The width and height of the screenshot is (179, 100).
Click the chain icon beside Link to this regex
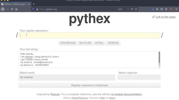point(153,17)
